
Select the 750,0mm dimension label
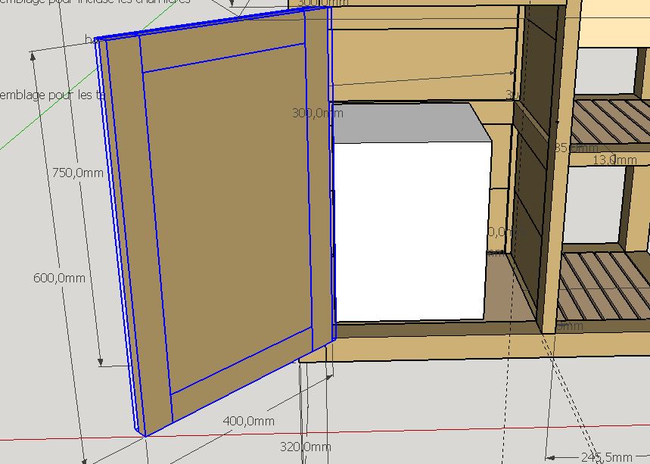pos(78,173)
